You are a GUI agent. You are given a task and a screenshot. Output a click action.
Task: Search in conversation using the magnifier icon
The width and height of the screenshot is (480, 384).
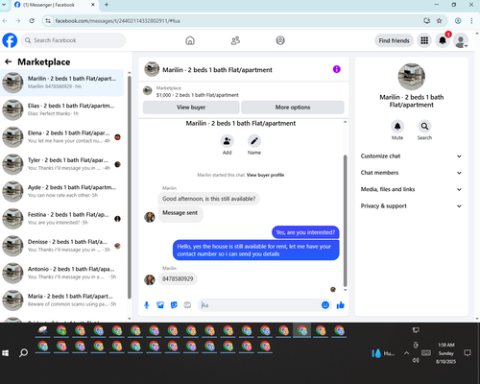tap(424, 127)
